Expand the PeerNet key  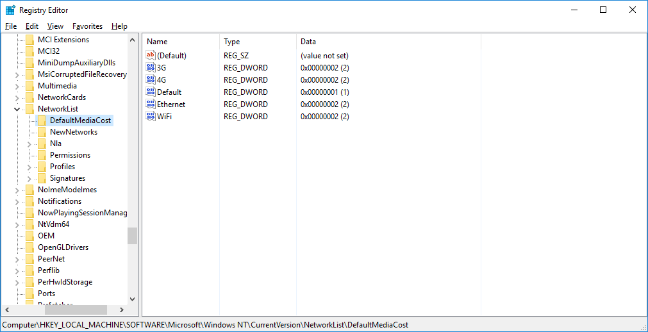coord(17,260)
